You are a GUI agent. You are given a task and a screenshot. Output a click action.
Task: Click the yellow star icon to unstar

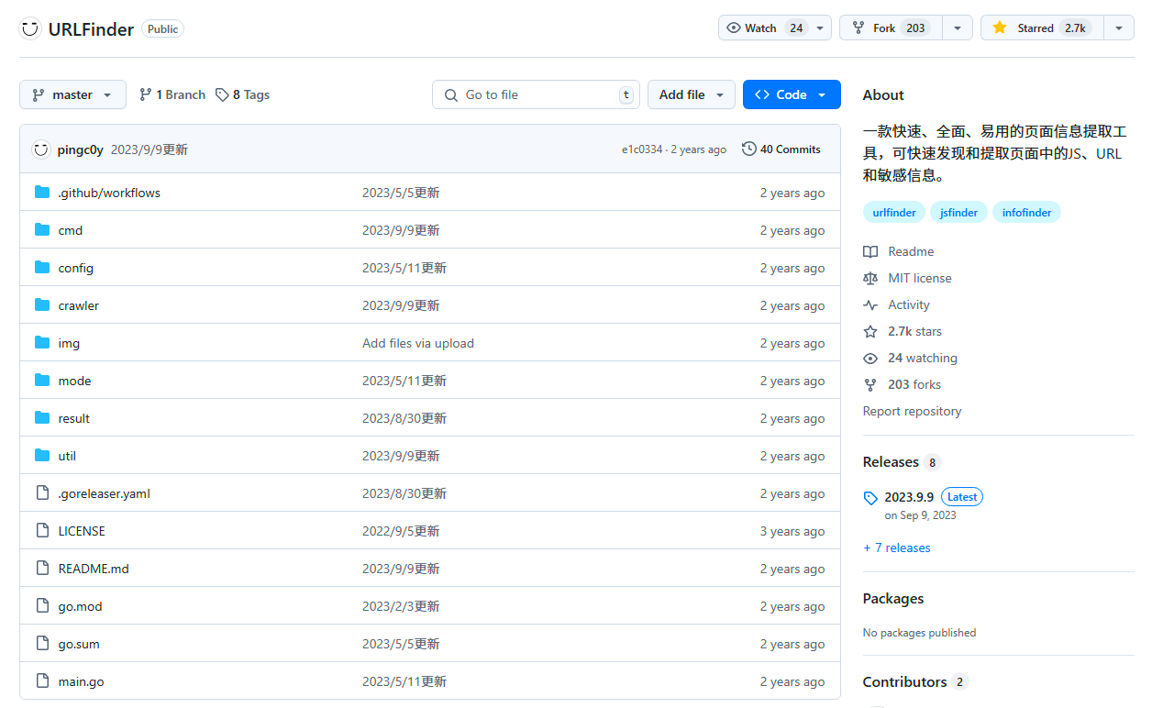[x=1000, y=28]
